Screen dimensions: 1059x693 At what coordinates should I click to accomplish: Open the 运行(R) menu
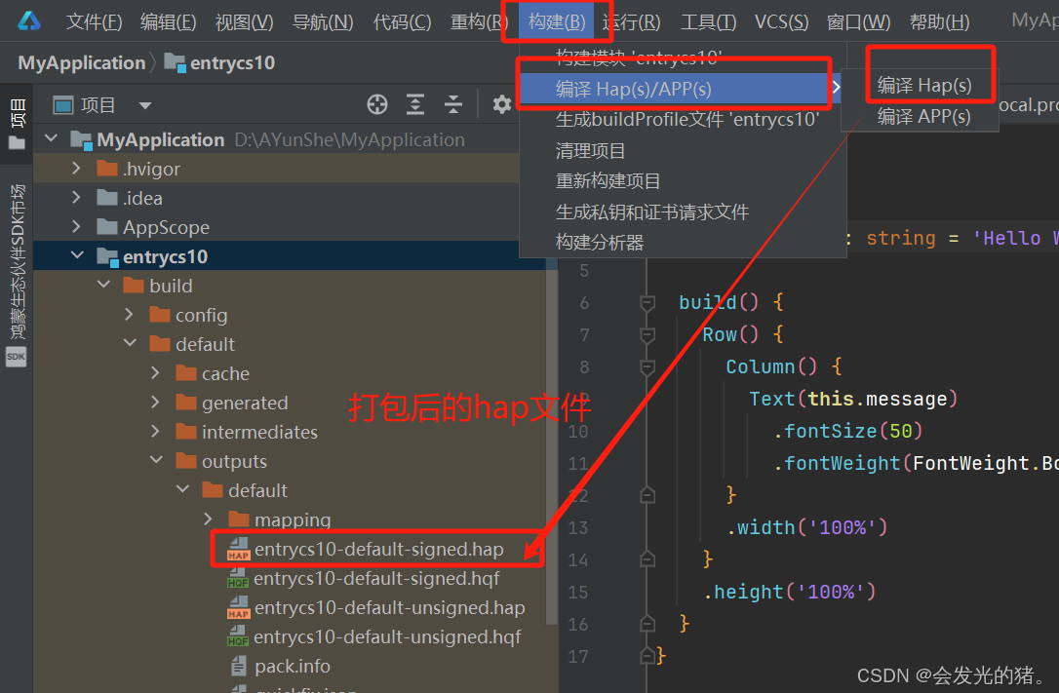tap(630, 20)
